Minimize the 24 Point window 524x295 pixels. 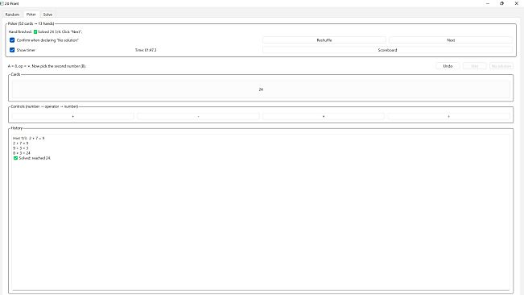coord(488,3)
